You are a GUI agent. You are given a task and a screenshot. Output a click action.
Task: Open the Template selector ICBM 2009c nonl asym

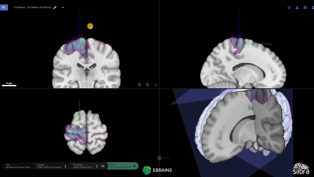(48, 166)
